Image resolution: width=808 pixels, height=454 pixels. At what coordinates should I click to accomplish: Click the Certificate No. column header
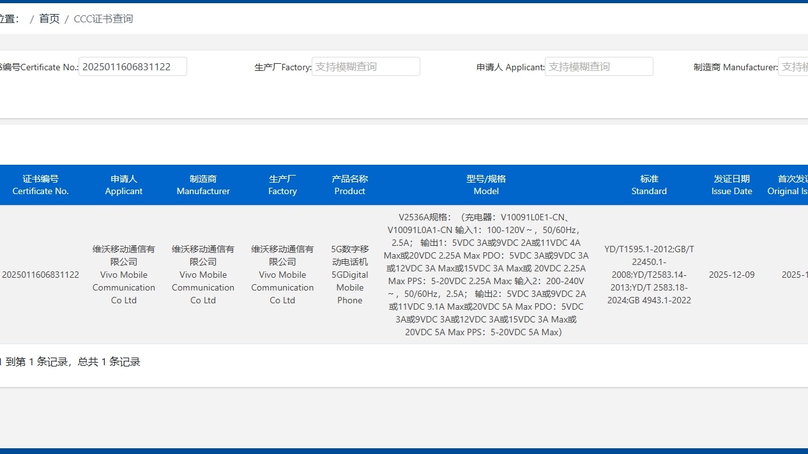41,185
